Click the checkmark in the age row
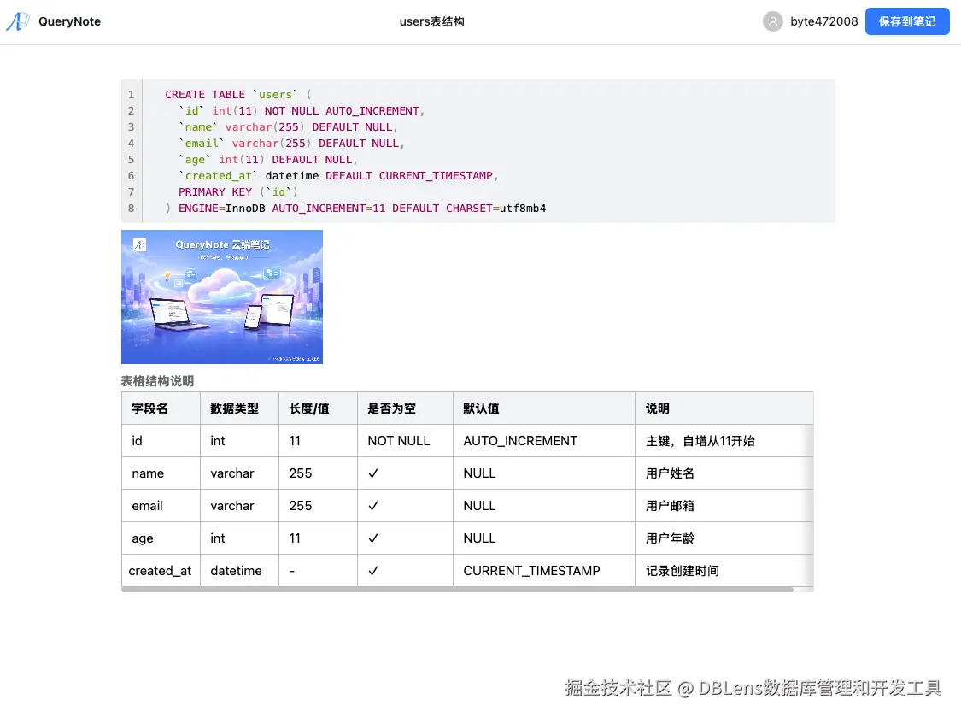 click(x=372, y=538)
